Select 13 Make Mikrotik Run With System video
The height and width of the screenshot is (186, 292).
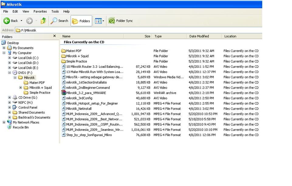[94, 72]
